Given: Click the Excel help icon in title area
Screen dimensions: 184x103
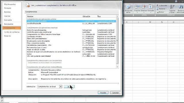Looking at the screenshot, I should (176, 1).
